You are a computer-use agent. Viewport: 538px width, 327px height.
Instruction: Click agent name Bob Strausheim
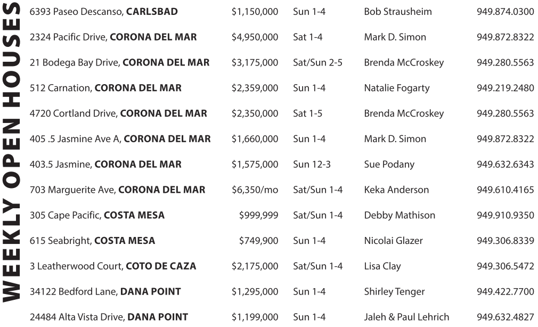tap(398, 12)
